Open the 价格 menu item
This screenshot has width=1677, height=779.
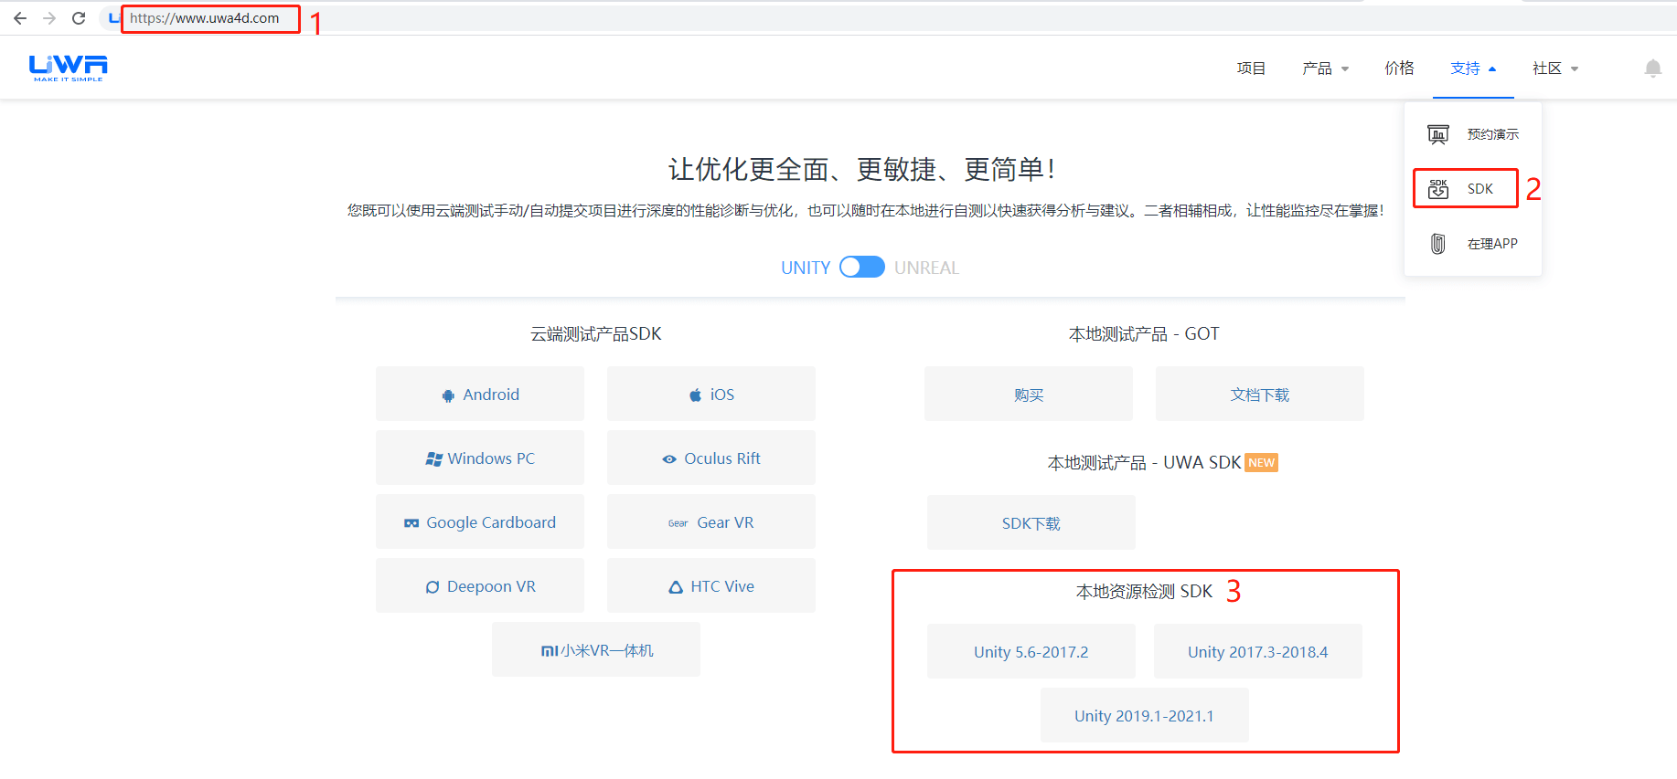pos(1399,68)
